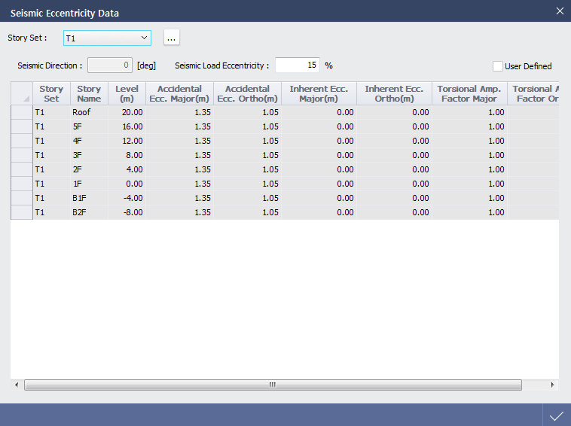
Task: Click B2F row's level value -8.00
Action: click(x=127, y=212)
